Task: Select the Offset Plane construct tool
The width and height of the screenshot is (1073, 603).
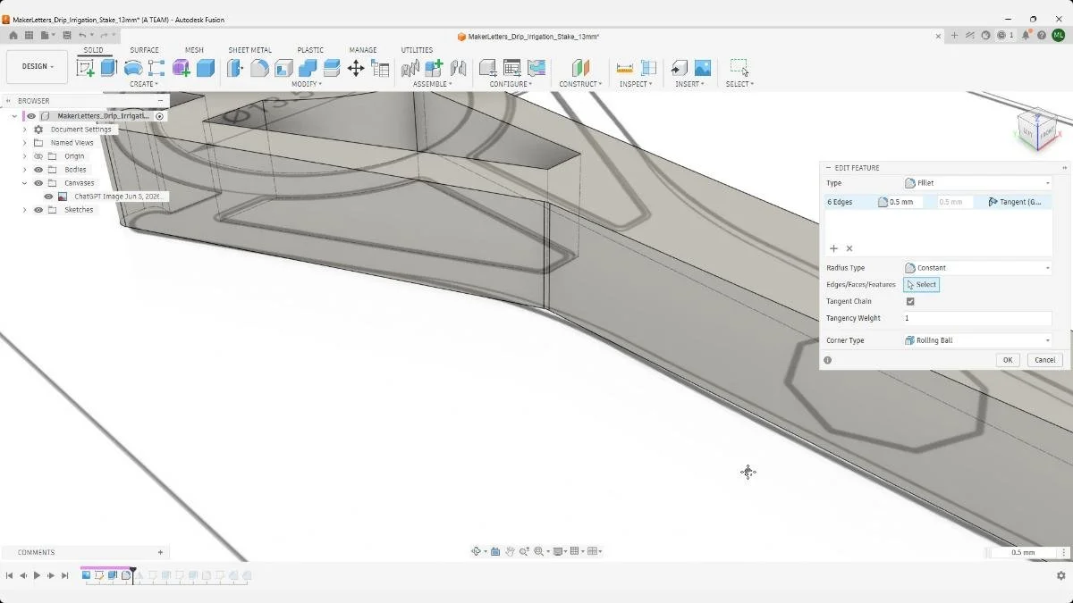Action: (x=580, y=68)
